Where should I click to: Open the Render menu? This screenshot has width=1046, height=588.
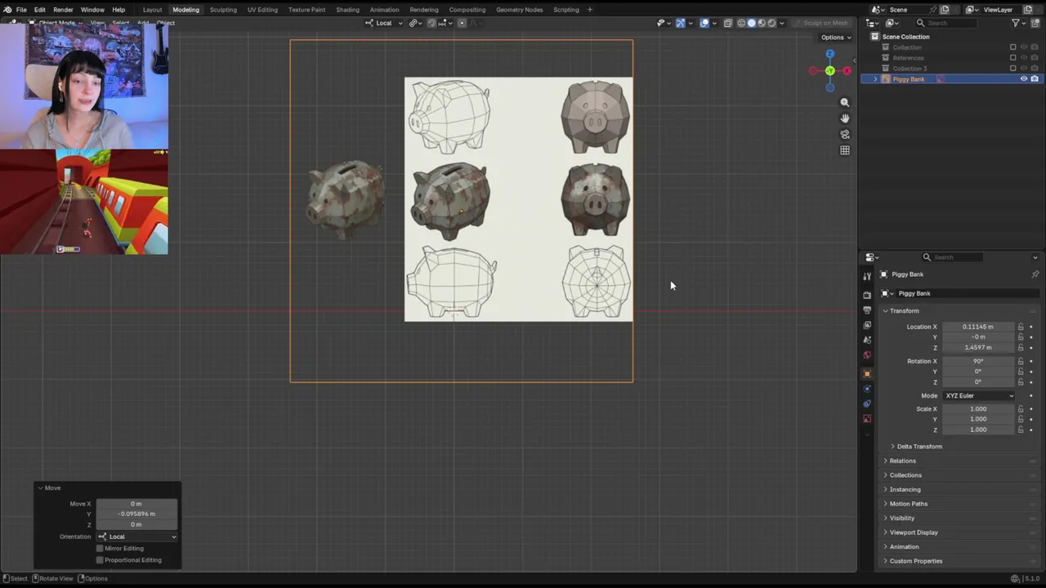(63, 10)
